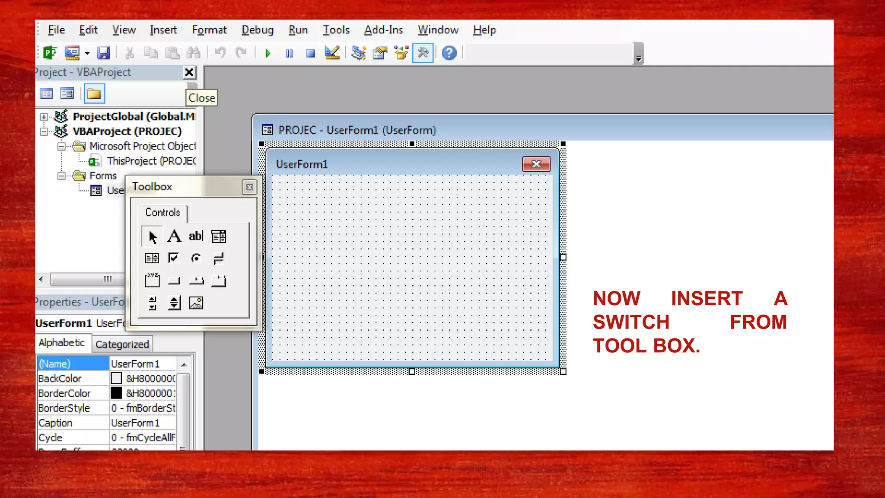Viewport: 885px width, 498px height.
Task: Collapse the VBAProject (PROJEC) tree node
Action: [x=44, y=131]
